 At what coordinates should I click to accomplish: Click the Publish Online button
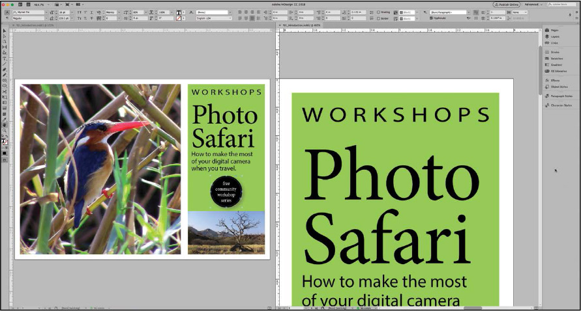point(506,5)
